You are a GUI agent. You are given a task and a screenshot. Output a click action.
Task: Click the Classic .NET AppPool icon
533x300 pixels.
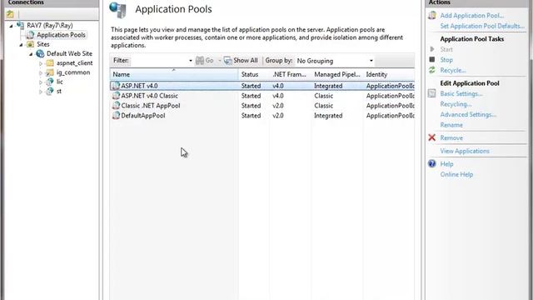pyautogui.click(x=116, y=106)
